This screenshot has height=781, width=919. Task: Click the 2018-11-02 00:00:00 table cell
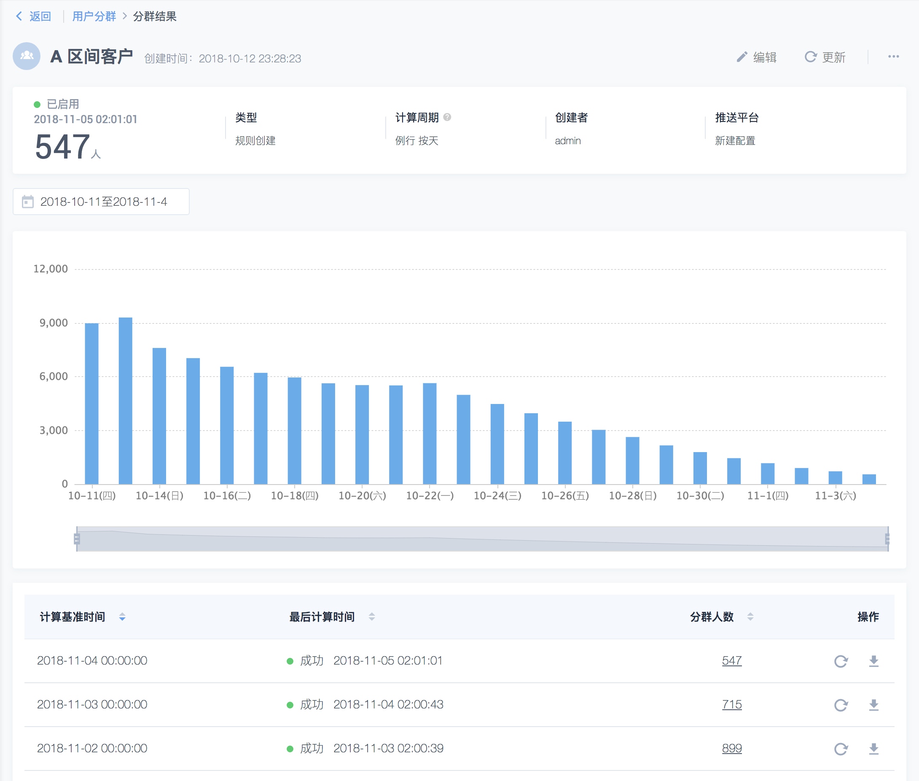(x=92, y=748)
